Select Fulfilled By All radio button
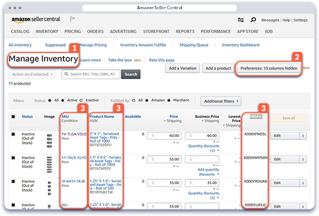This screenshot has width=319, height=216. [134, 100]
